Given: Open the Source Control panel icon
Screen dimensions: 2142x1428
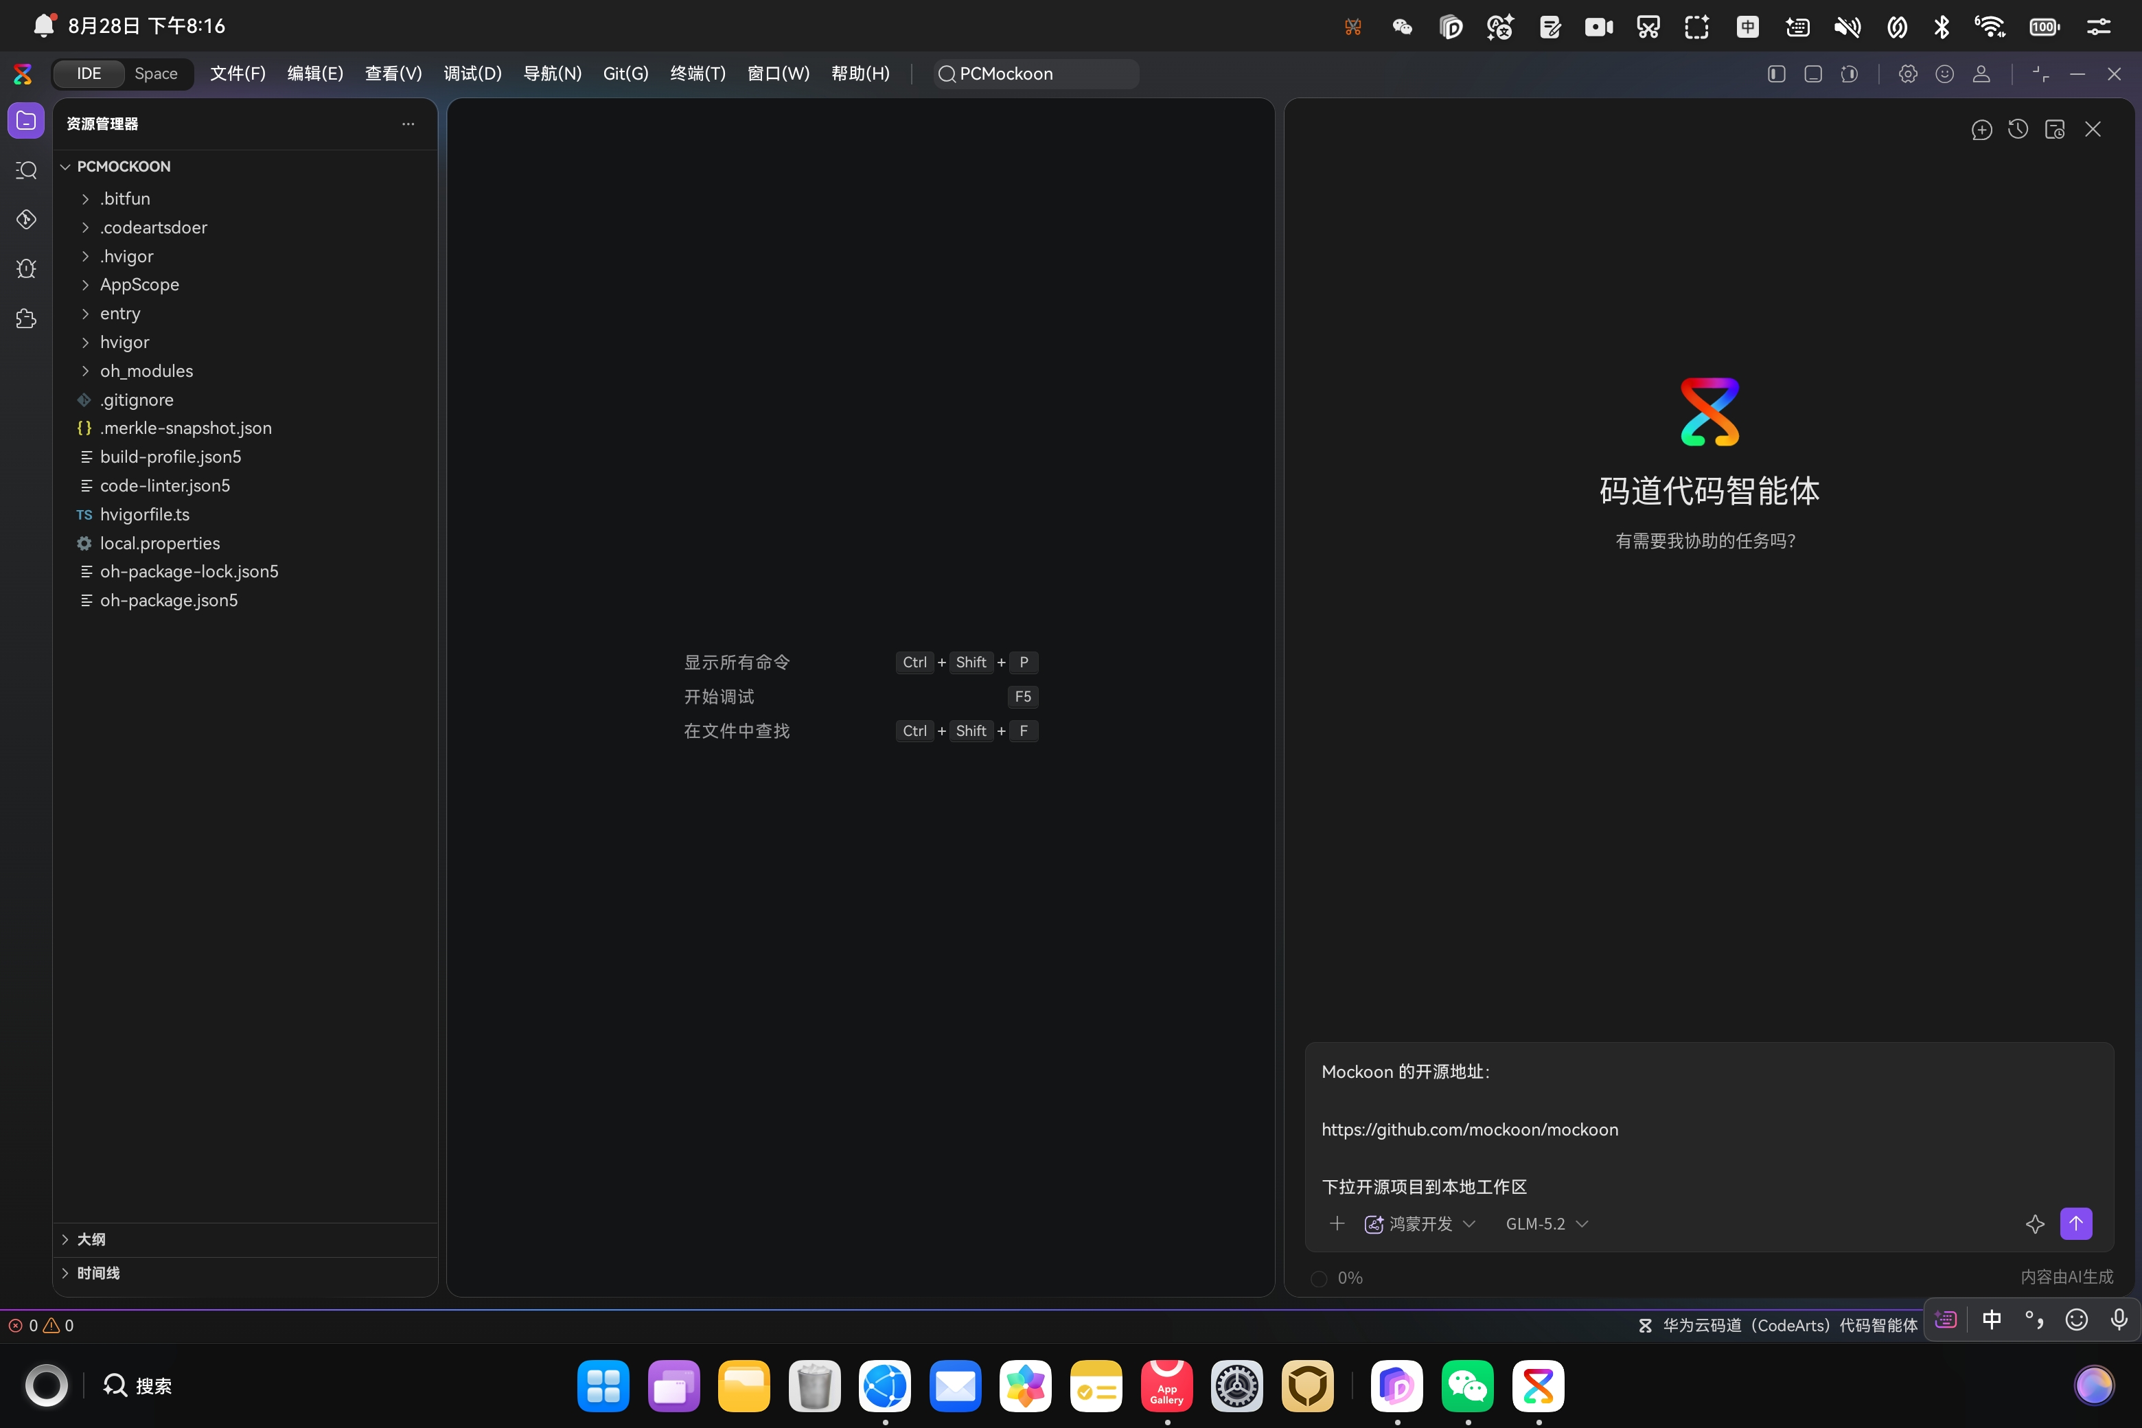Looking at the screenshot, I should pyautogui.click(x=26, y=220).
